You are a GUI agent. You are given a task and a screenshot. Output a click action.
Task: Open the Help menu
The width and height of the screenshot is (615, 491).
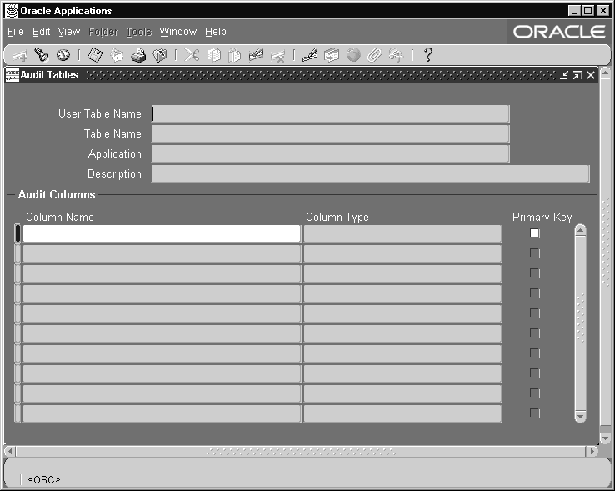point(216,32)
